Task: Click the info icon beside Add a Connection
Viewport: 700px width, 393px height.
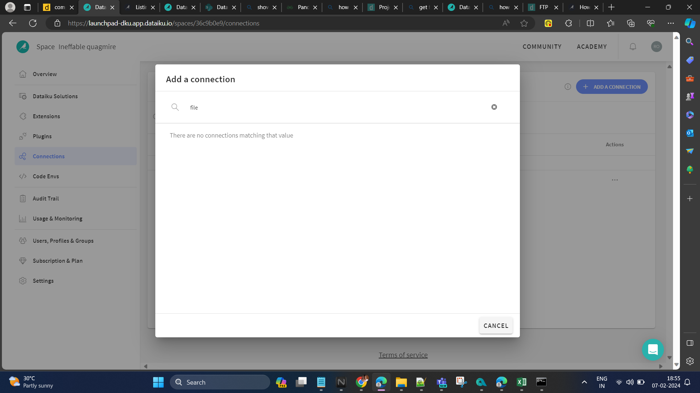Action: (568, 87)
